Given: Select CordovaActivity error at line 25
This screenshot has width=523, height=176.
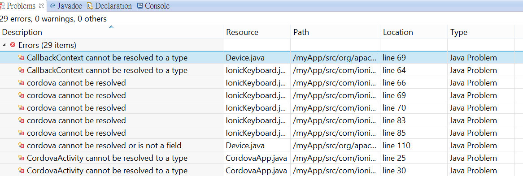Looking at the screenshot, I should [x=261, y=158].
